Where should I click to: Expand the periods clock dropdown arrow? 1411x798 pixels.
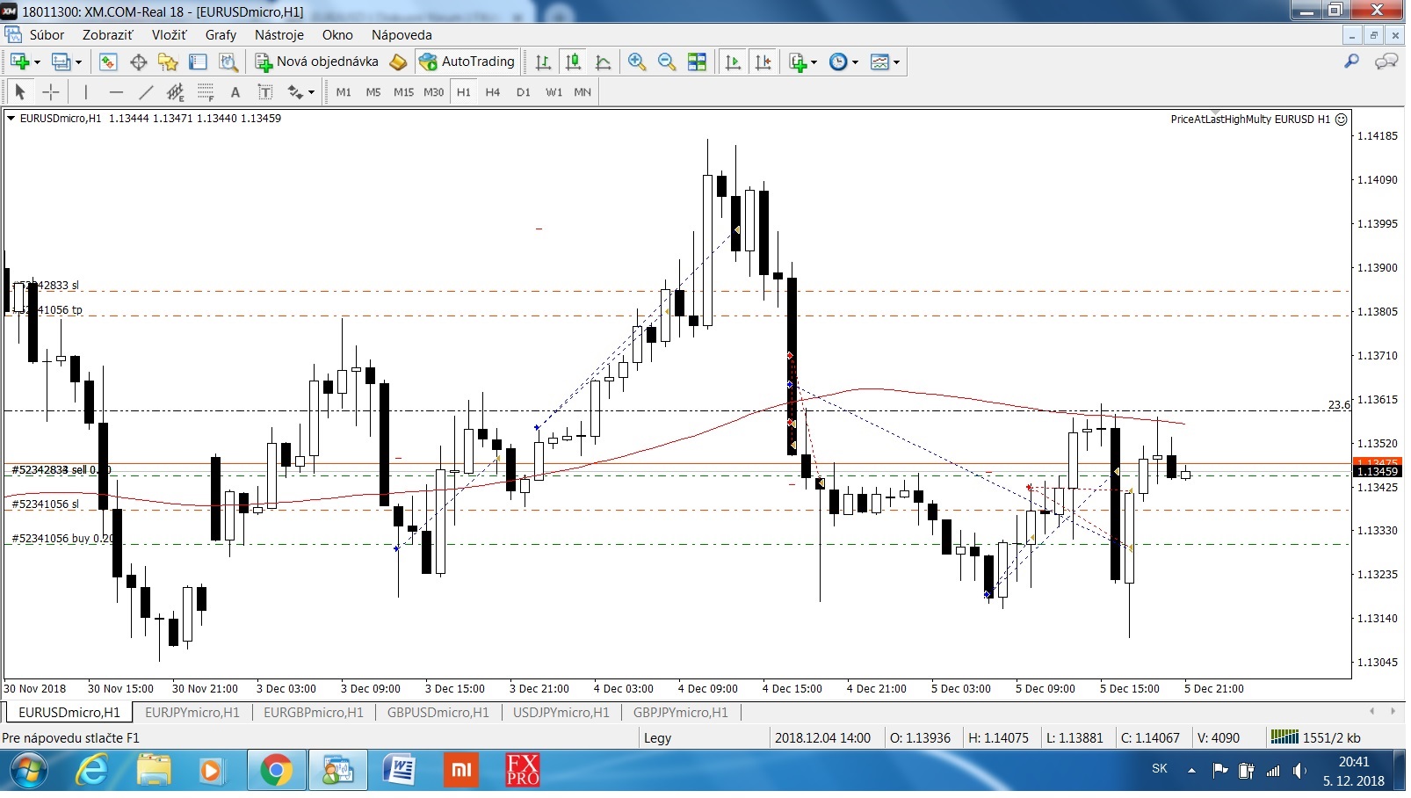coord(855,62)
